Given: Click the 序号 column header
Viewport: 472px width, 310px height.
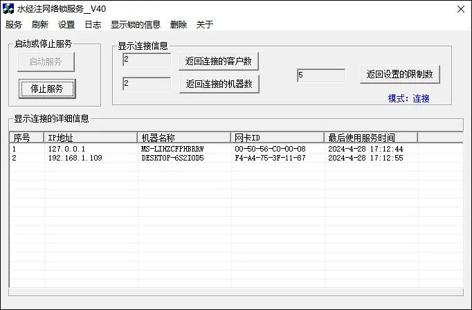Looking at the screenshot, I should click(x=26, y=138).
